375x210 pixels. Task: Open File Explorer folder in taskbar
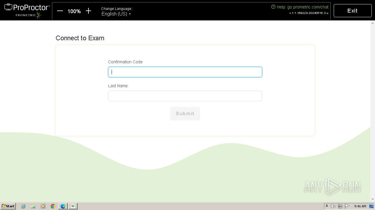pyautogui.click(x=33, y=206)
